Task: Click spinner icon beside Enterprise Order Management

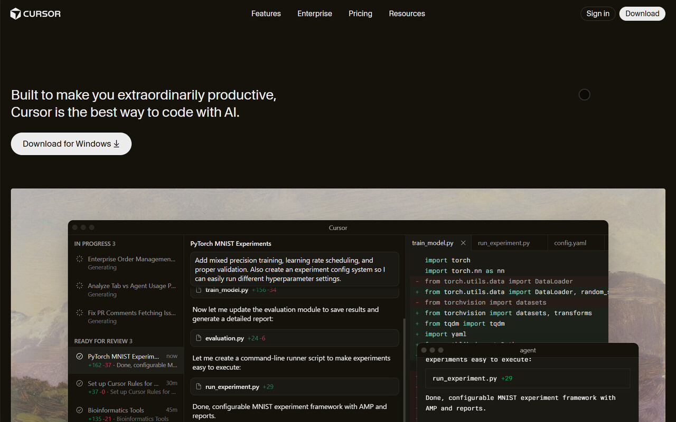Action: (79, 259)
